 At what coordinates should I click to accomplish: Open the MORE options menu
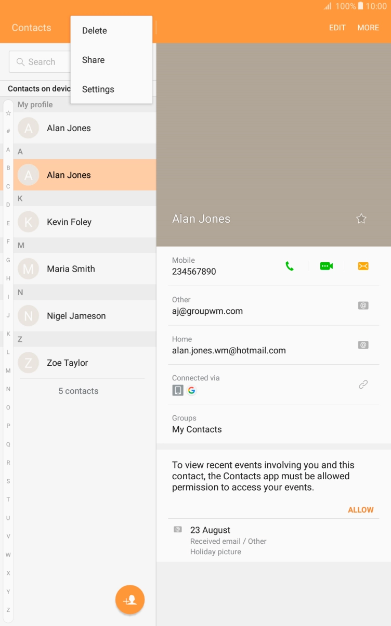tap(368, 28)
